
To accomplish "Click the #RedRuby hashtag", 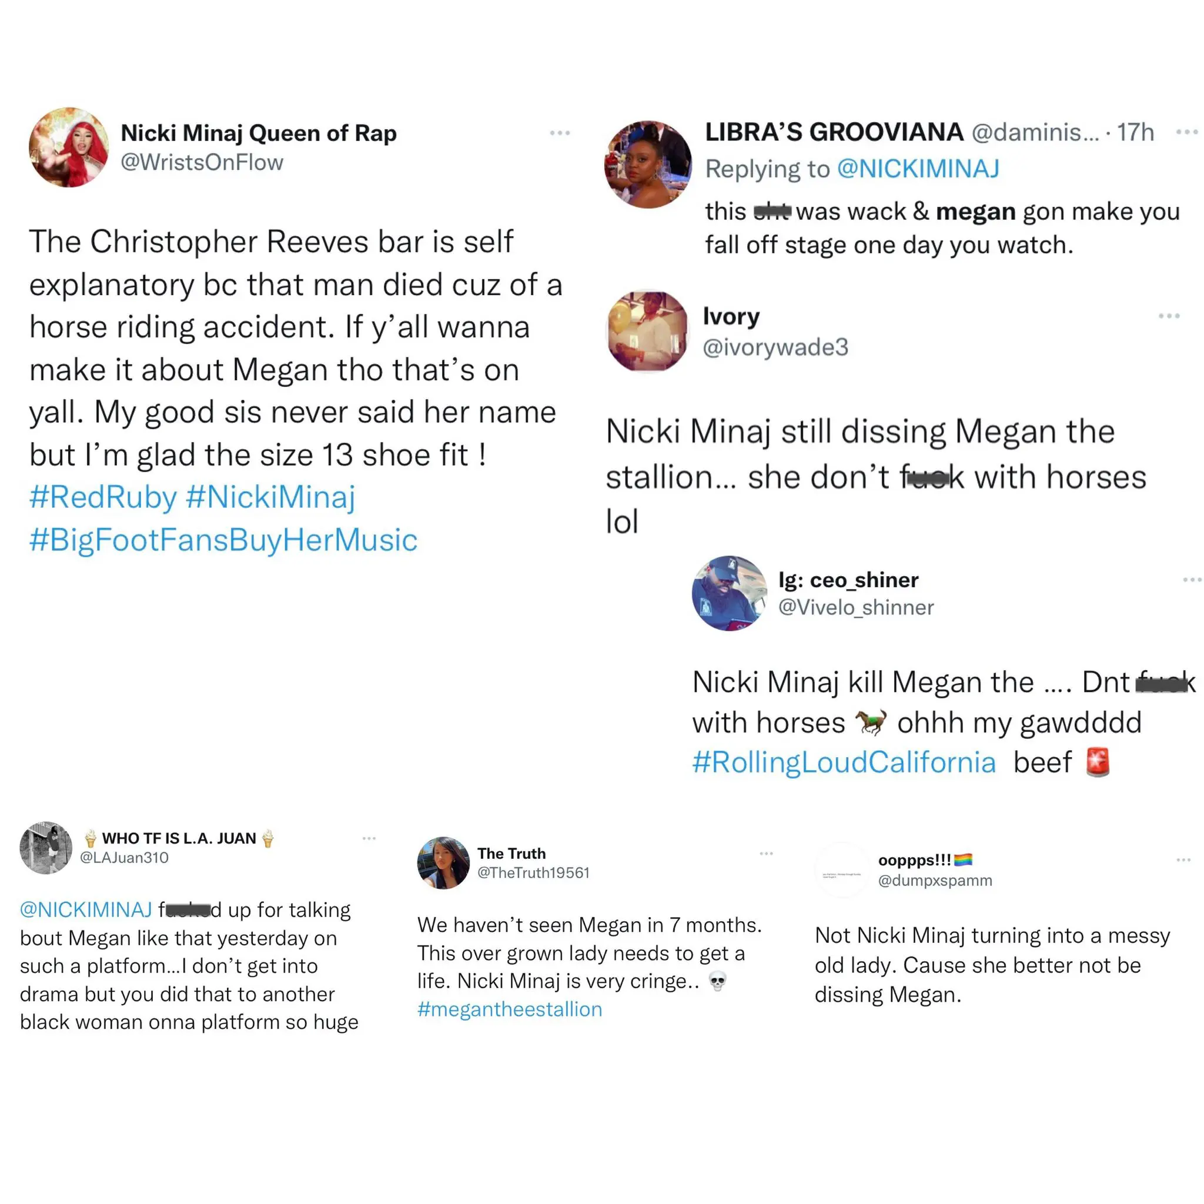I will pyautogui.click(x=103, y=497).
